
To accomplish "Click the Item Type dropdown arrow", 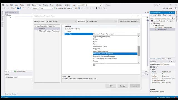I will point(139,34).
